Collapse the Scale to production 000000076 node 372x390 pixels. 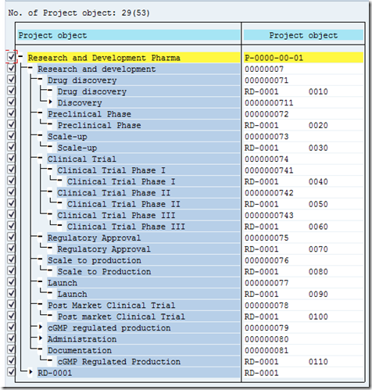(x=40, y=259)
